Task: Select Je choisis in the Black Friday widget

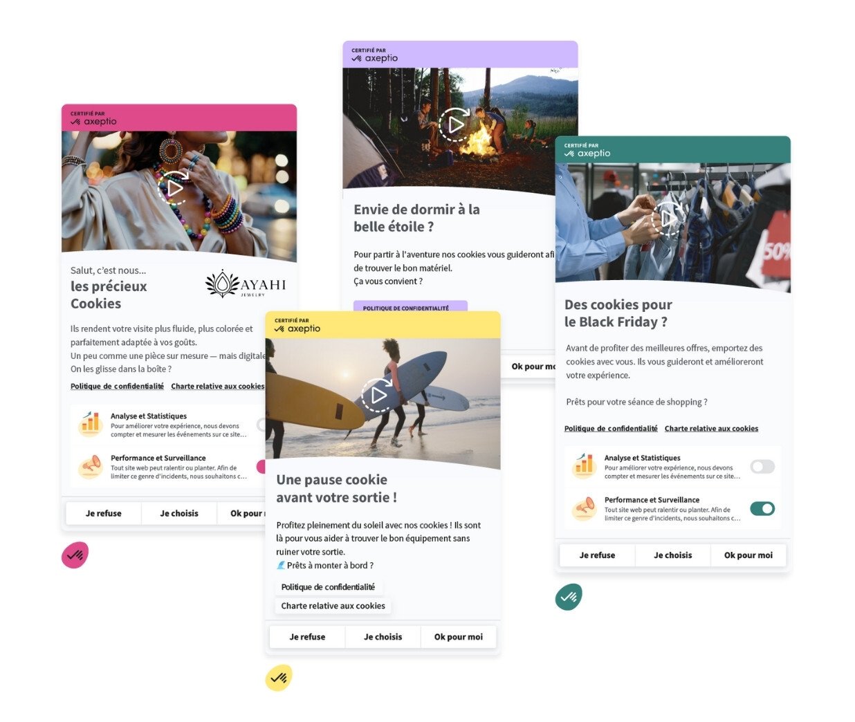Action: point(672,555)
